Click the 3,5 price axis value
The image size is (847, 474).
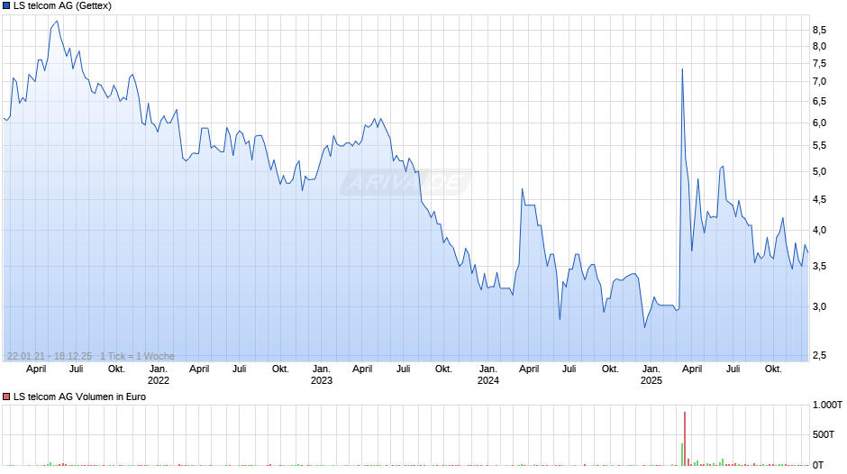tap(819, 267)
